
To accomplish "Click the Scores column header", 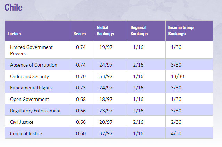I will pos(80,34).
